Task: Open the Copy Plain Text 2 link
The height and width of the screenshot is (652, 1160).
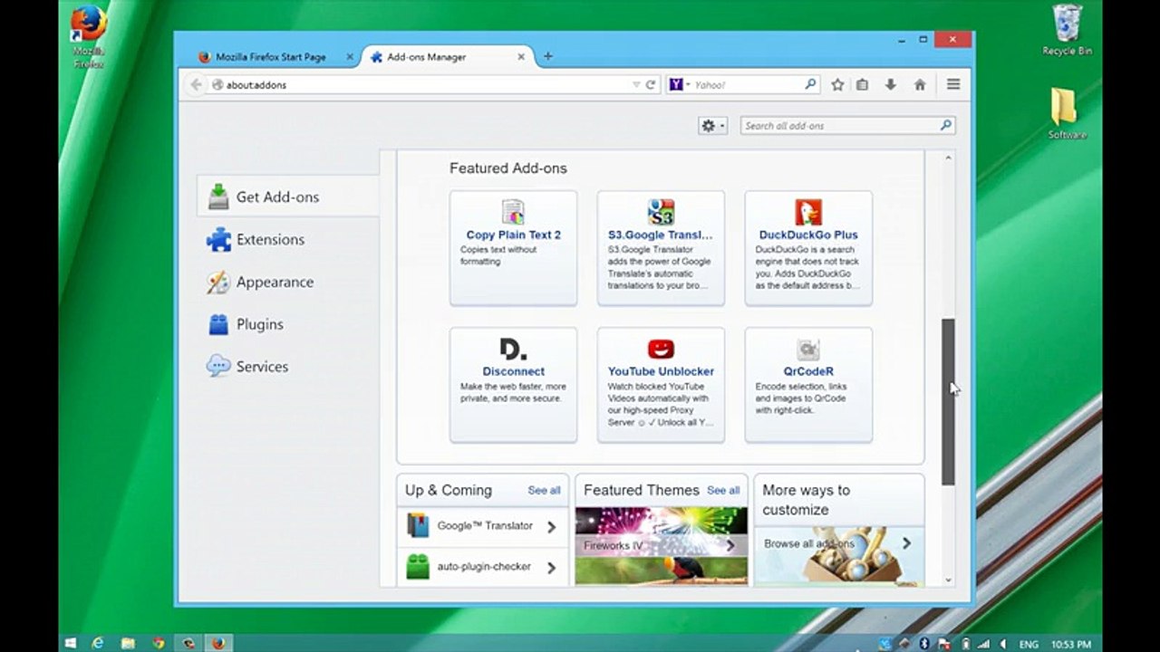Action: pyautogui.click(x=513, y=235)
